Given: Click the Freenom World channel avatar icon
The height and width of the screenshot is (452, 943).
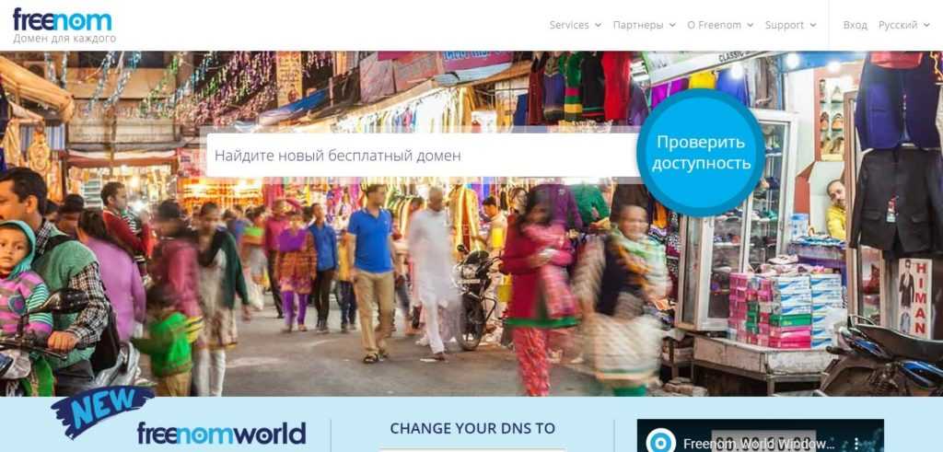Looking at the screenshot, I should coord(660,441).
